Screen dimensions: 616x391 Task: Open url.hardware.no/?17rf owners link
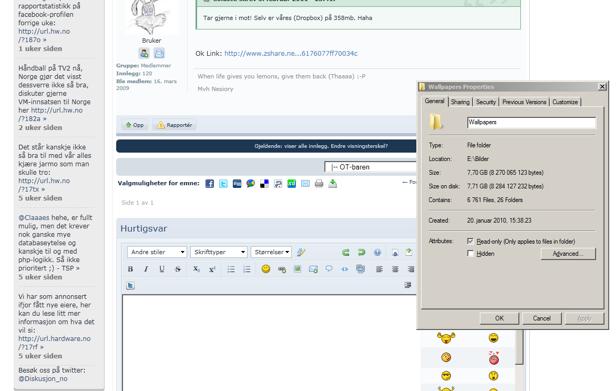(x=54, y=343)
